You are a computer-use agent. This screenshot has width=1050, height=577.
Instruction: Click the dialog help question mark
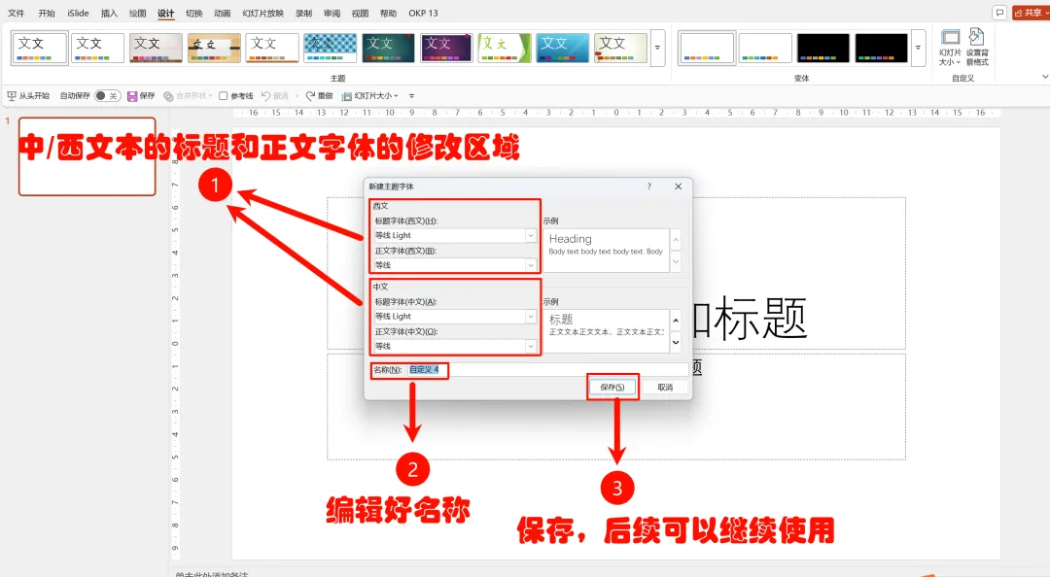(x=648, y=187)
